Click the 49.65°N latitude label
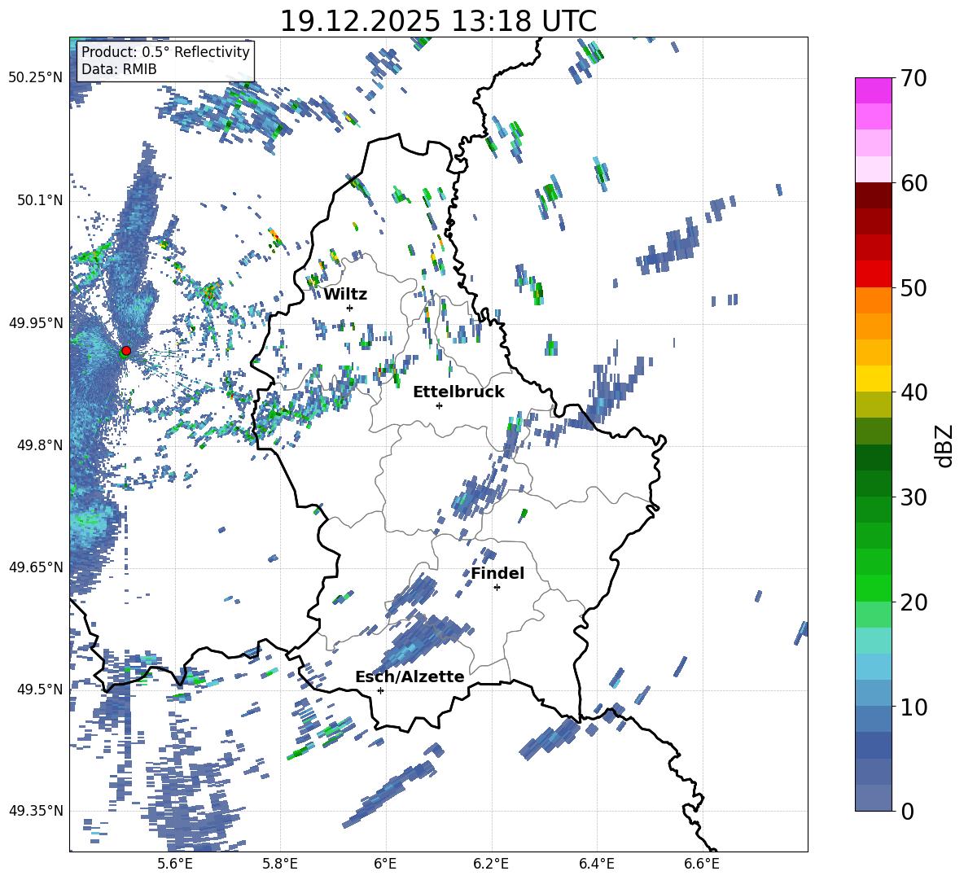The height and width of the screenshot is (880, 964). [x=36, y=567]
